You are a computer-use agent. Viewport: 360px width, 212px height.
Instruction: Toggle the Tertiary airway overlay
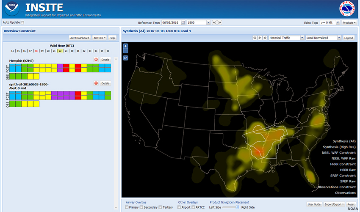click(160, 207)
